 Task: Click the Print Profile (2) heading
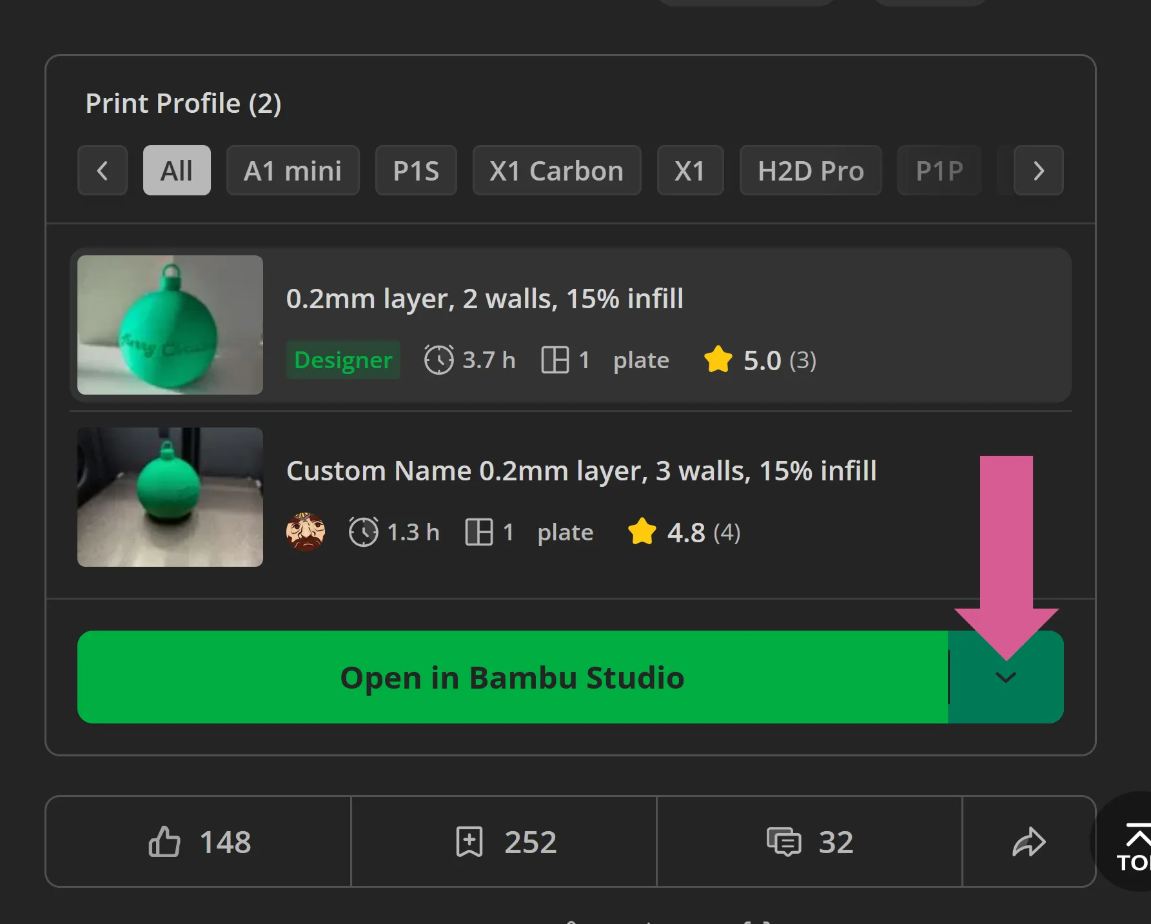click(183, 104)
